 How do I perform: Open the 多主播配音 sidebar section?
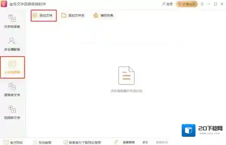(12, 44)
